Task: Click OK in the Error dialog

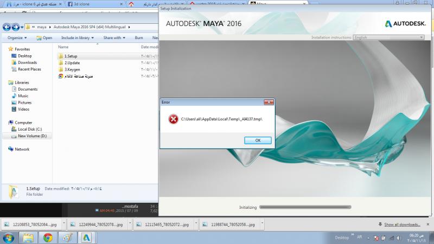Action: click(258, 140)
